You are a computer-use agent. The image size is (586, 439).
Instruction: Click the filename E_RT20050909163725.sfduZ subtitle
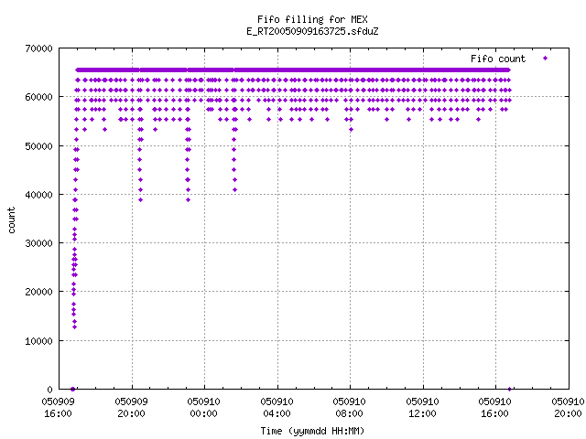pyautogui.click(x=312, y=31)
